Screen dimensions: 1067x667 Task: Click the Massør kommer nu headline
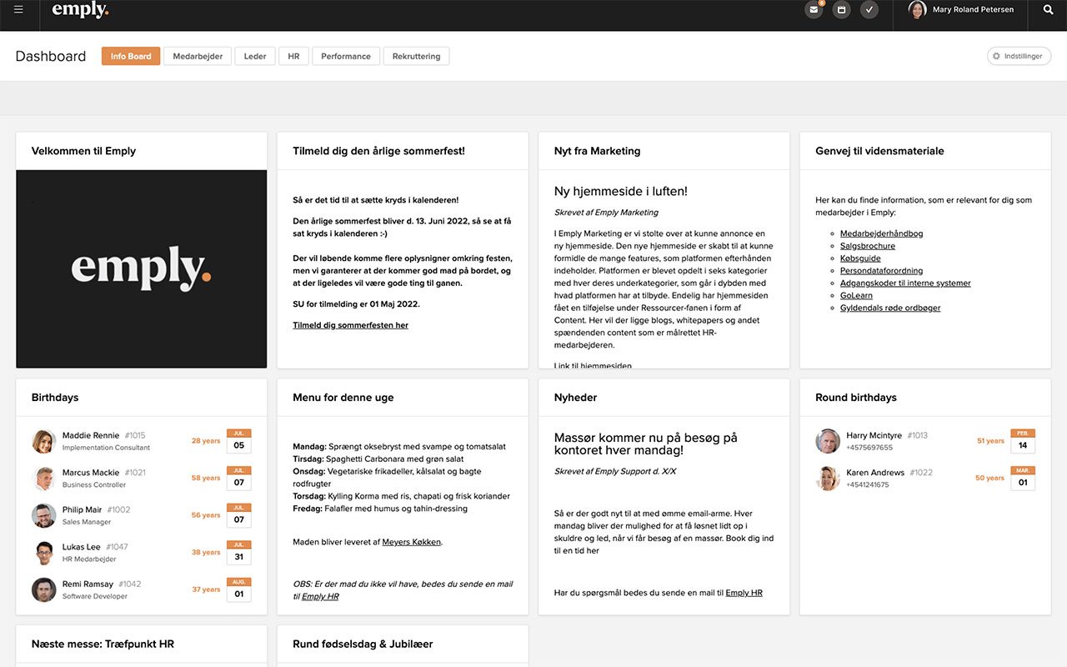646,444
